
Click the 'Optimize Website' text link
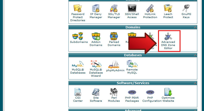coord(168,99)
